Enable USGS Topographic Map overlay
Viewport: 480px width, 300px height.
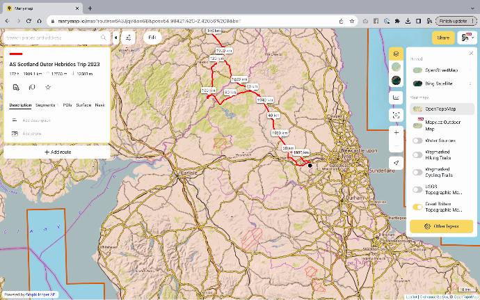tap(417, 189)
